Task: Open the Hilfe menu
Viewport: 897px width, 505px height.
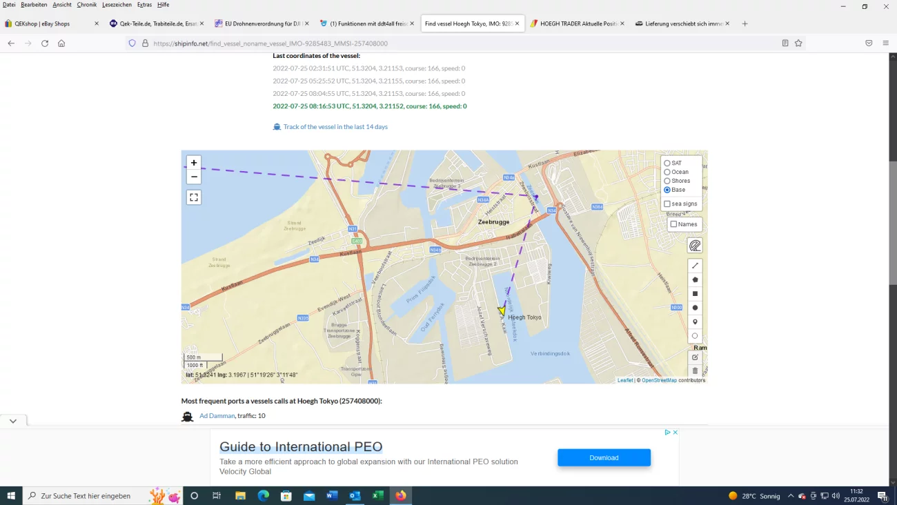Action: pos(163,5)
